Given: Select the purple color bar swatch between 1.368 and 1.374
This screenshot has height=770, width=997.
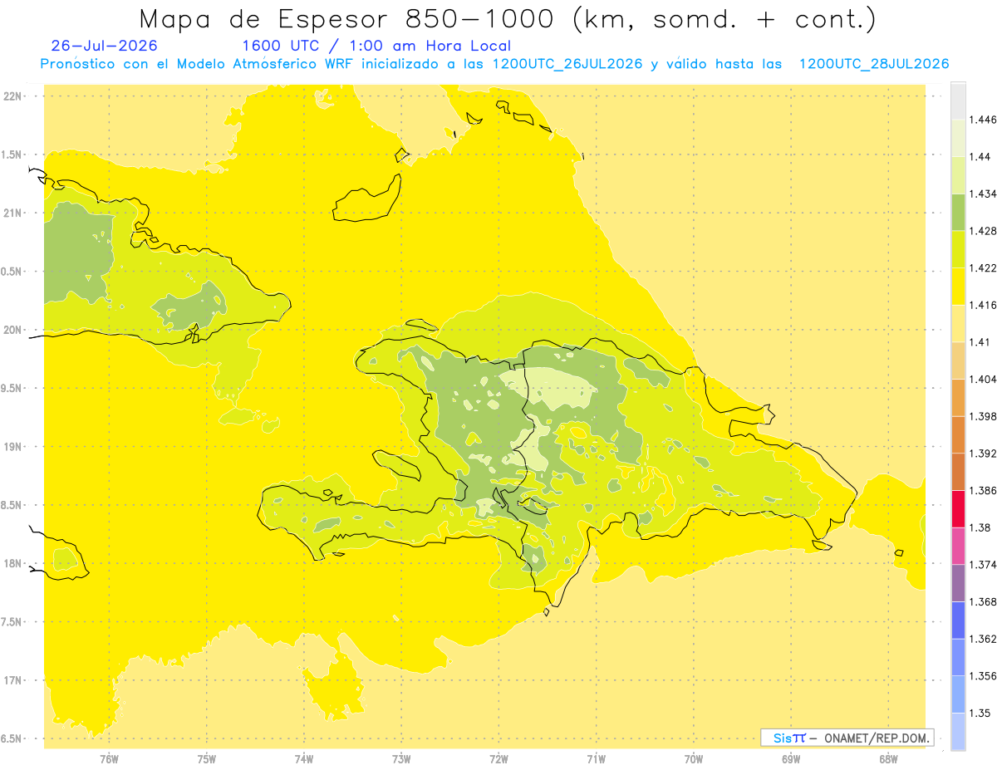Looking at the screenshot, I should pos(958,583).
